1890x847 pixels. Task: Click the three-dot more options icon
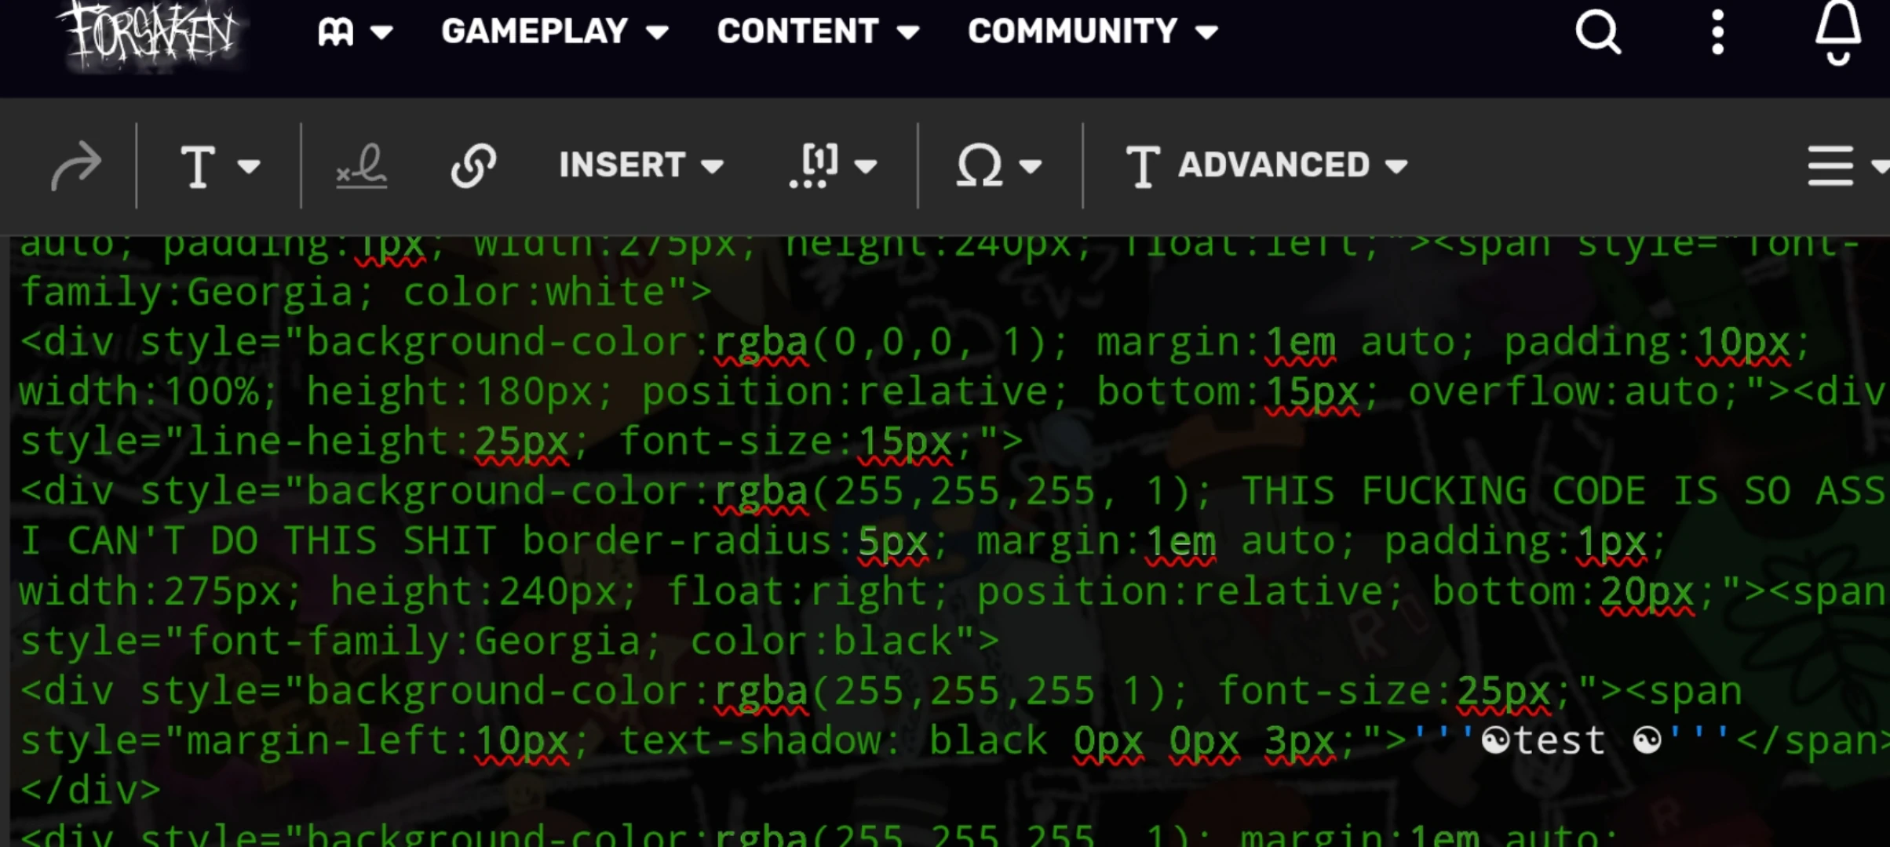pos(1717,32)
